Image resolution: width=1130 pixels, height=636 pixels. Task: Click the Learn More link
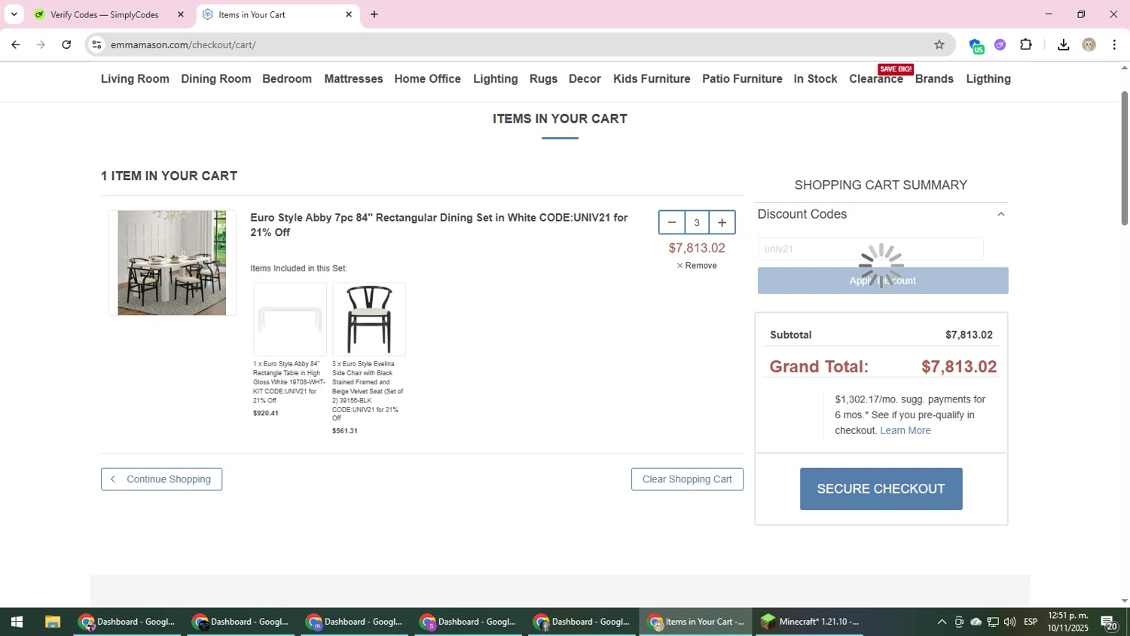pyautogui.click(x=906, y=430)
